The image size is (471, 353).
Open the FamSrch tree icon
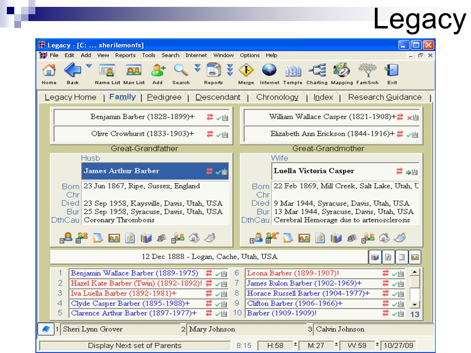[x=367, y=70]
